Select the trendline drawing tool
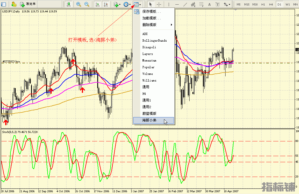299x194 pixels. (185, 4)
